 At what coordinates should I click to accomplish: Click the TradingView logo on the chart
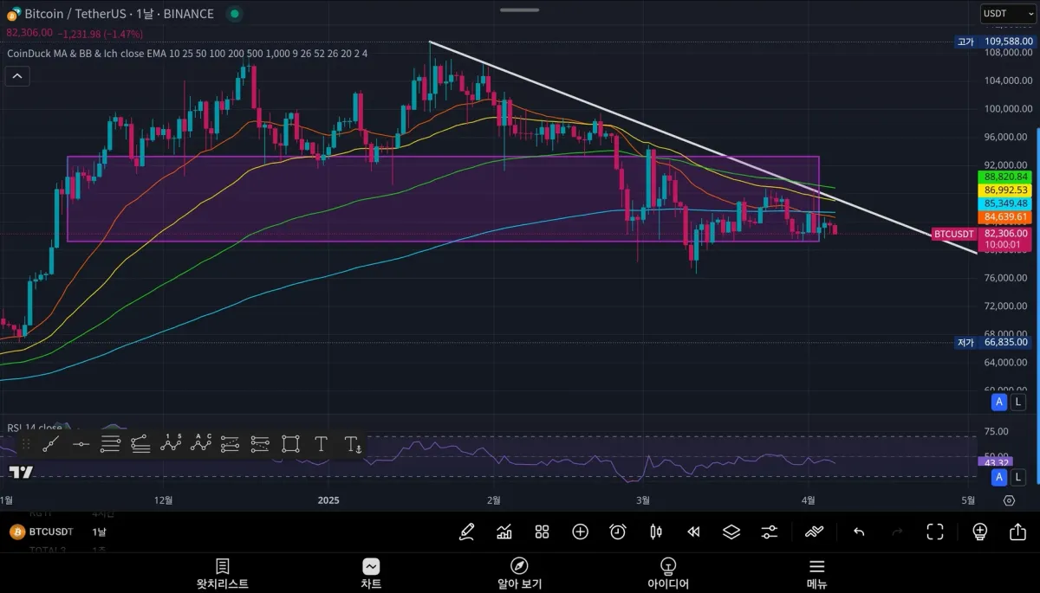21,473
